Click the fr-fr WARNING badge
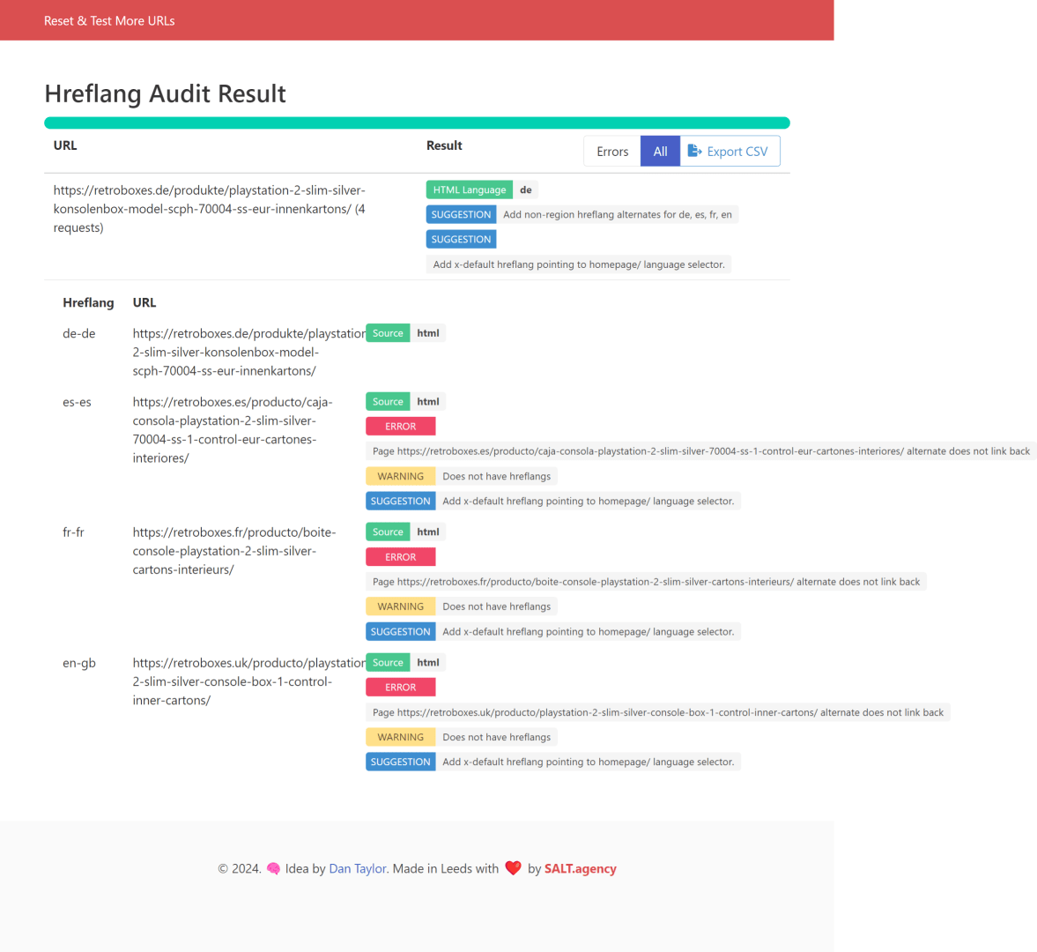 [400, 606]
